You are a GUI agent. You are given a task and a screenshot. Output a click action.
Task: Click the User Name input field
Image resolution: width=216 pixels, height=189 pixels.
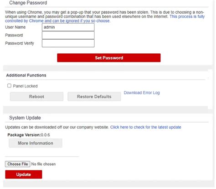click(x=68, y=27)
